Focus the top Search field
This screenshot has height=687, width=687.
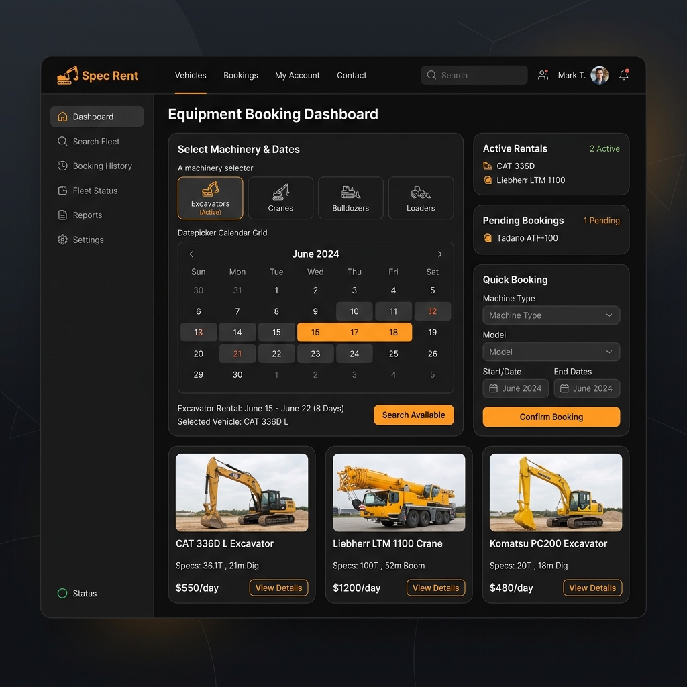point(474,75)
